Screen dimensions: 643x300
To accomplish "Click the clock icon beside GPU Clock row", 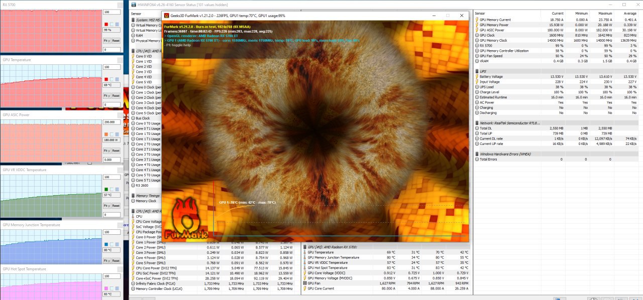I will click(477, 35).
